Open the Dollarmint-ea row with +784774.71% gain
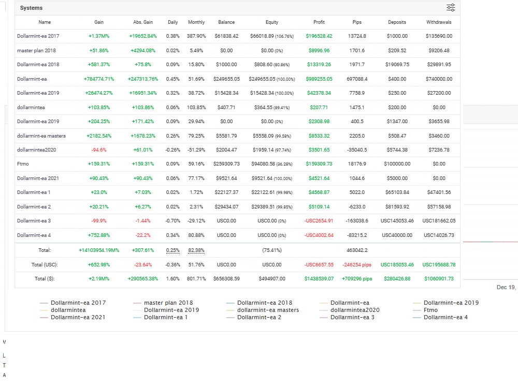 (237, 79)
